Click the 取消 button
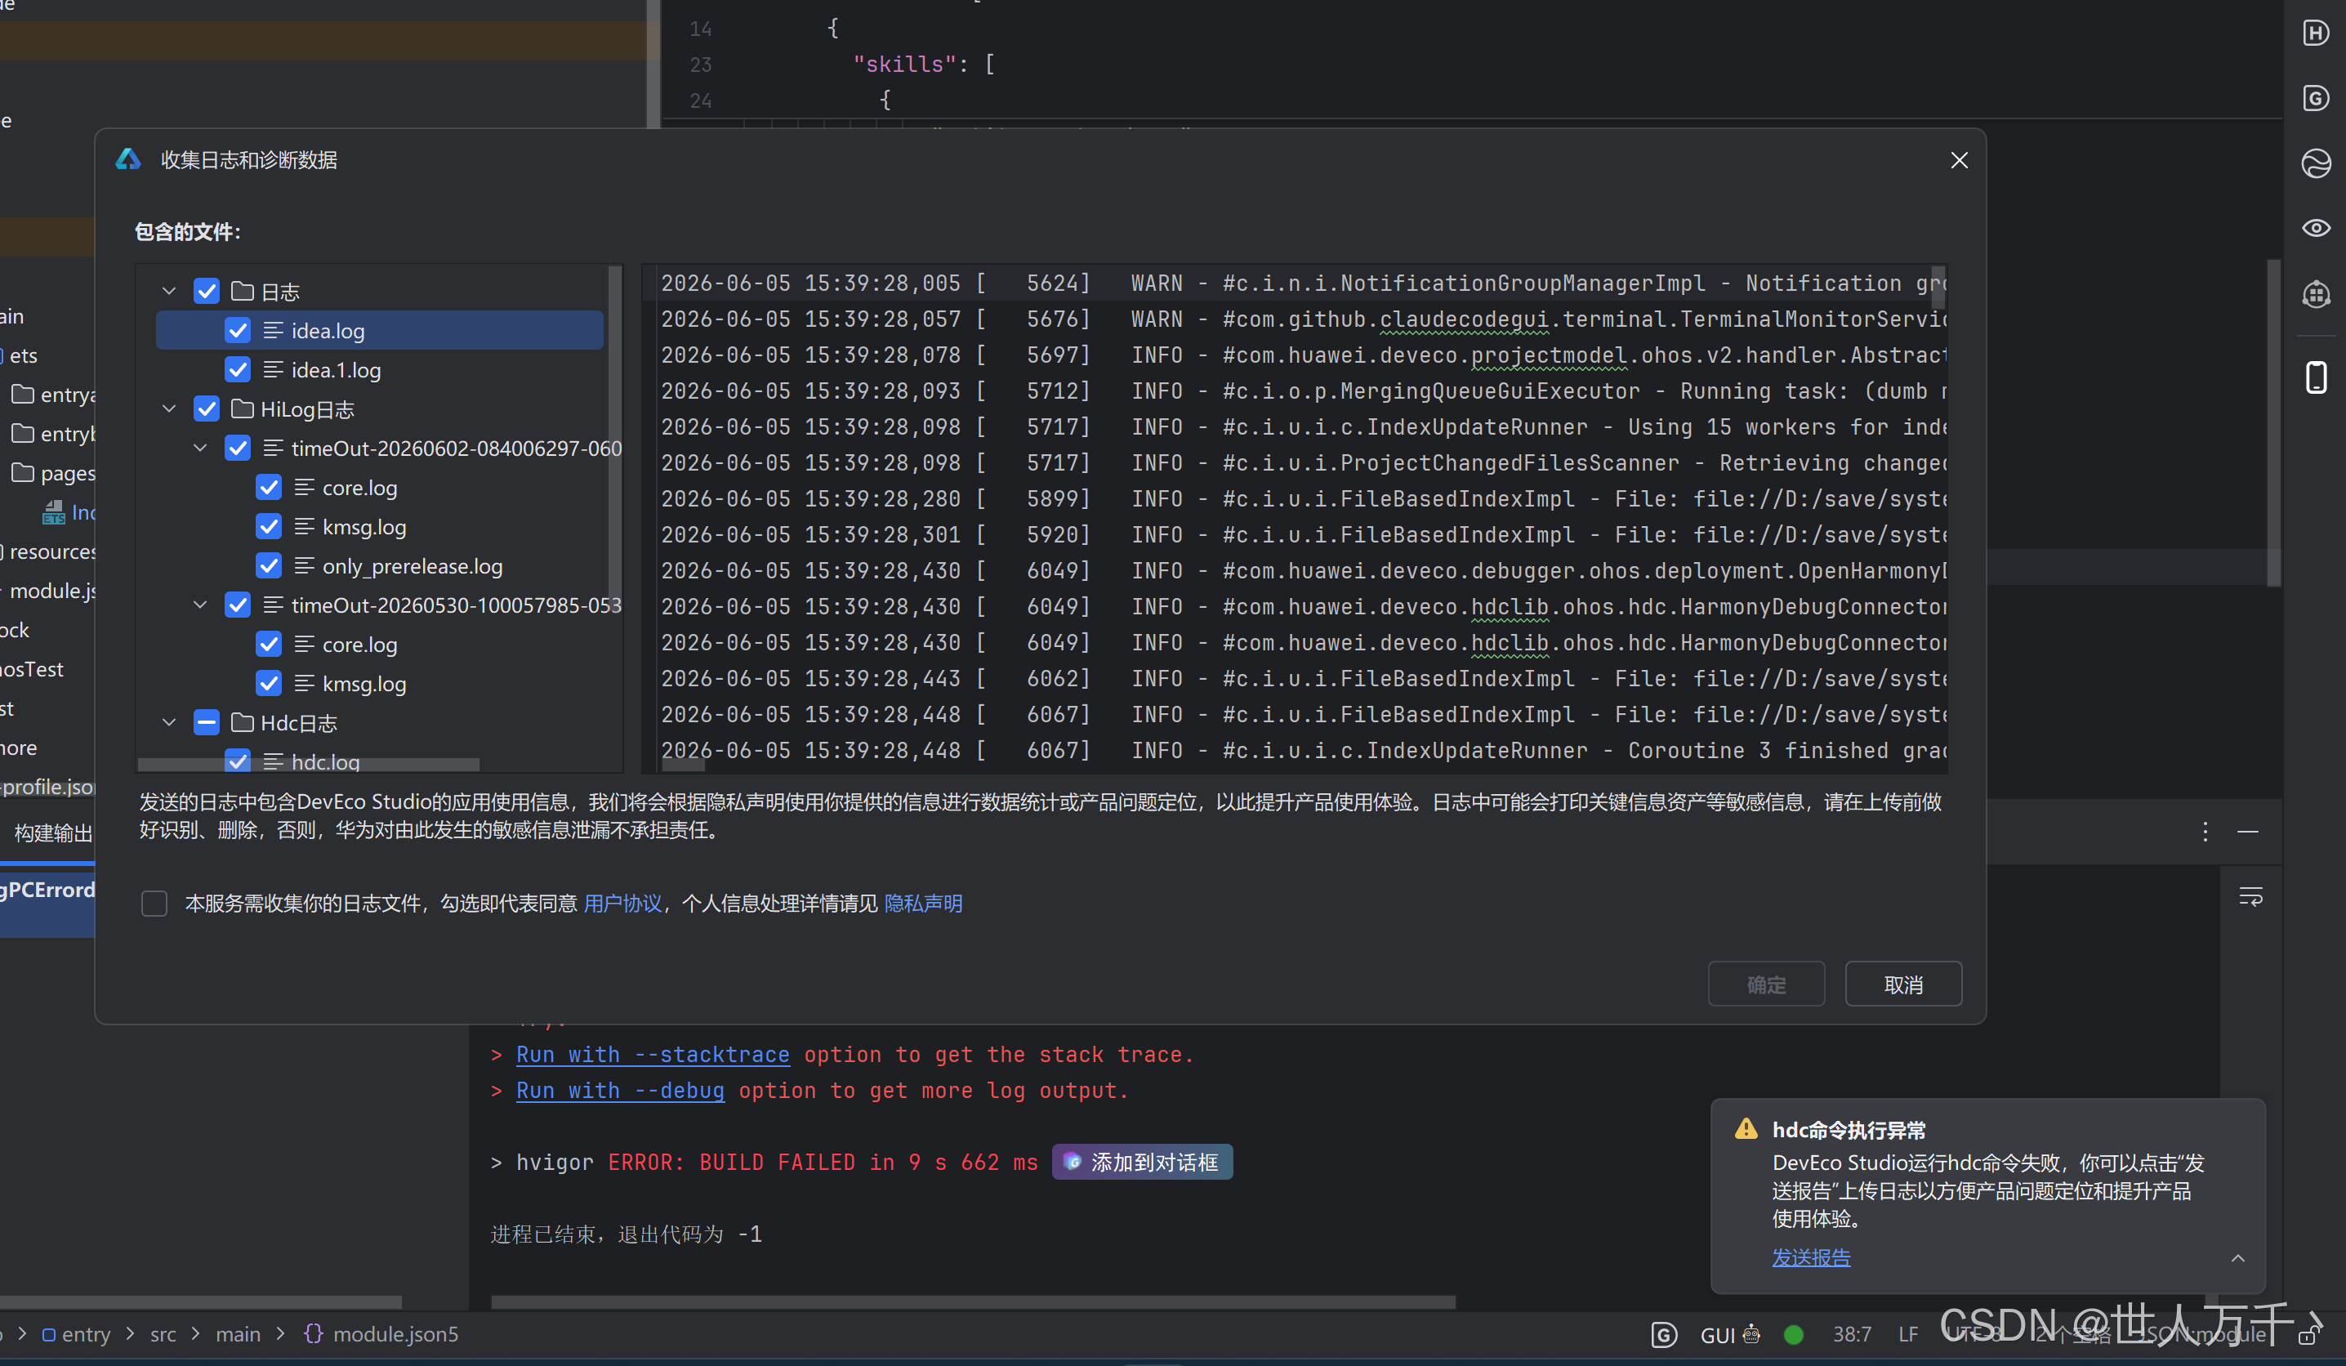The width and height of the screenshot is (2346, 1366). tap(1903, 984)
